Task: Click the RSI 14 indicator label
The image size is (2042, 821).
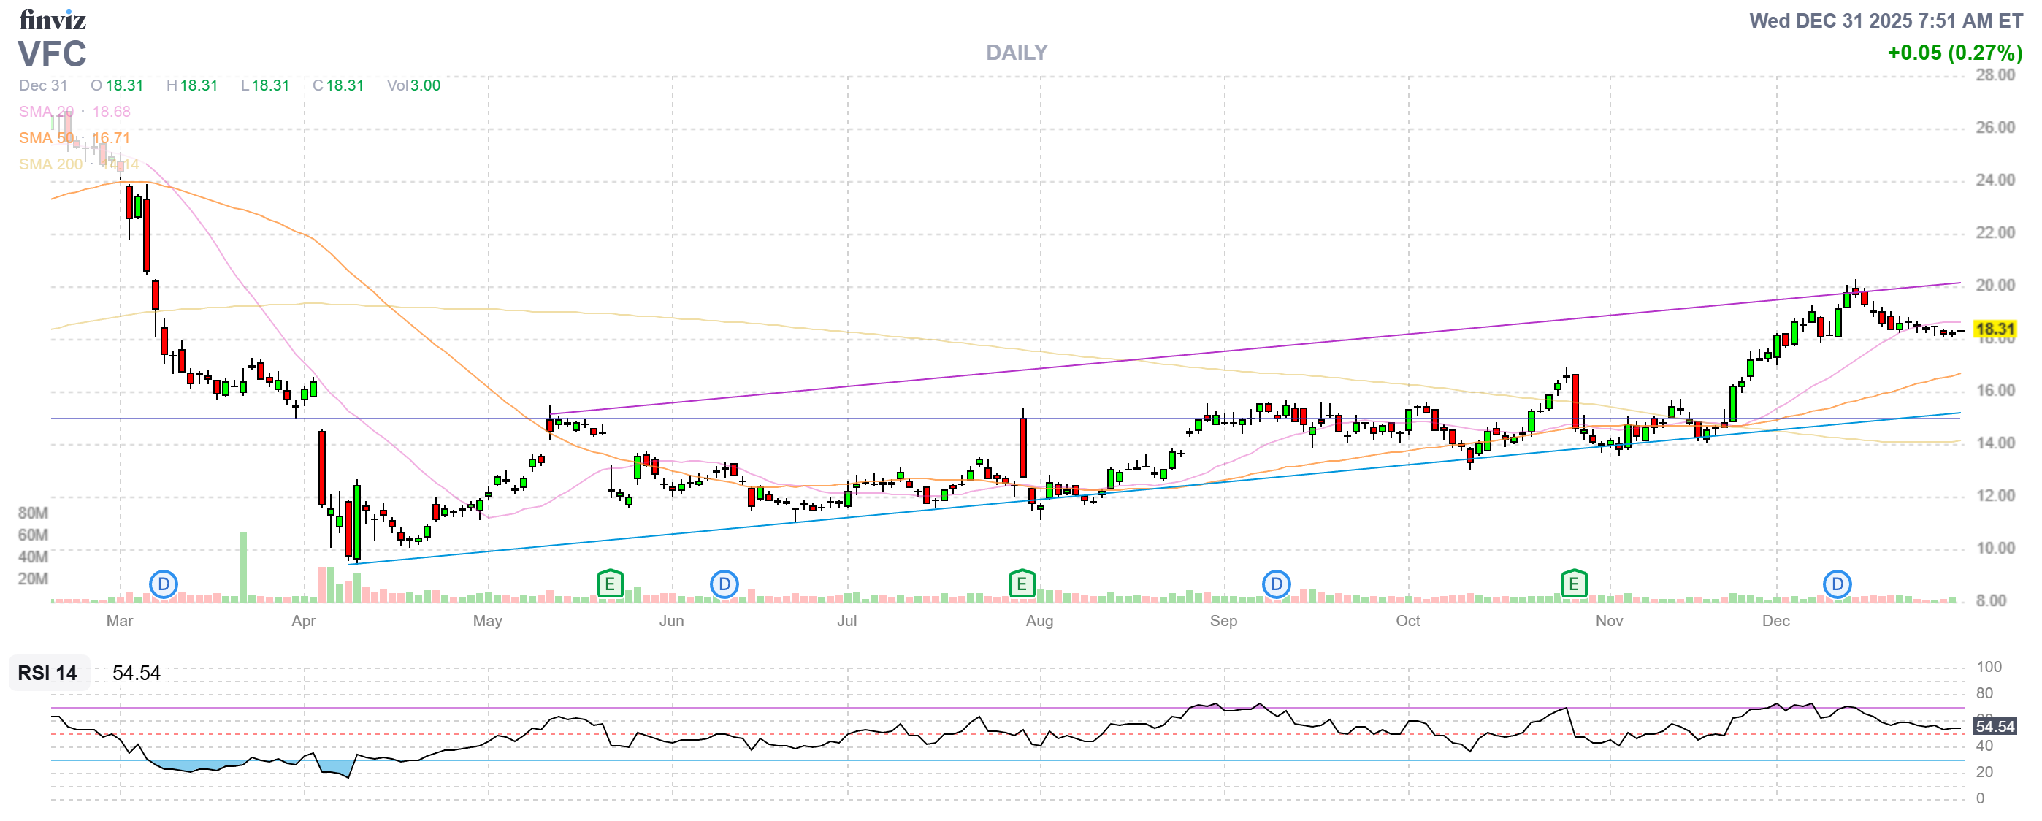Action: tap(47, 673)
